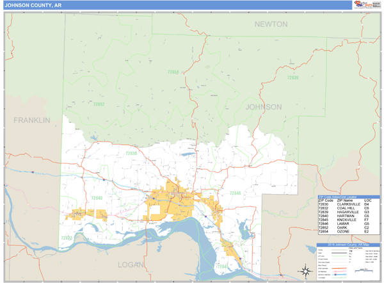The image size is (384, 283).
Task: Click the ZIP Code Index/Grid Locator header
Action: coord(349,197)
